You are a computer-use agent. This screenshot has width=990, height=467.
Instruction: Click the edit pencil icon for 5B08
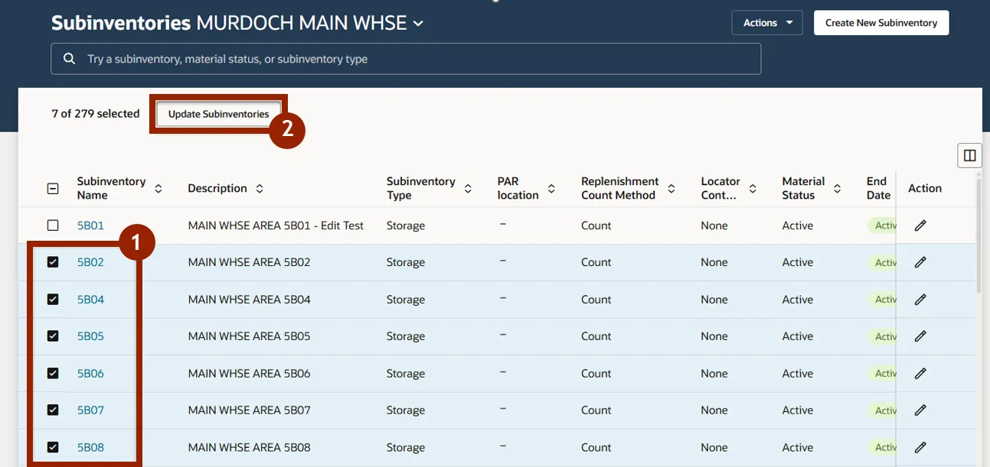[920, 448]
